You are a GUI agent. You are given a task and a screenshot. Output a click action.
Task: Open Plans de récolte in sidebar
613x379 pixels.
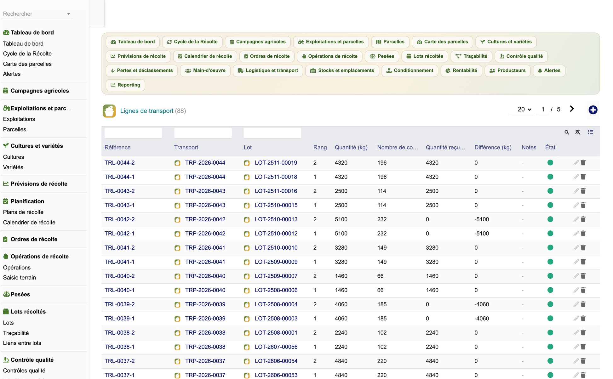23,212
